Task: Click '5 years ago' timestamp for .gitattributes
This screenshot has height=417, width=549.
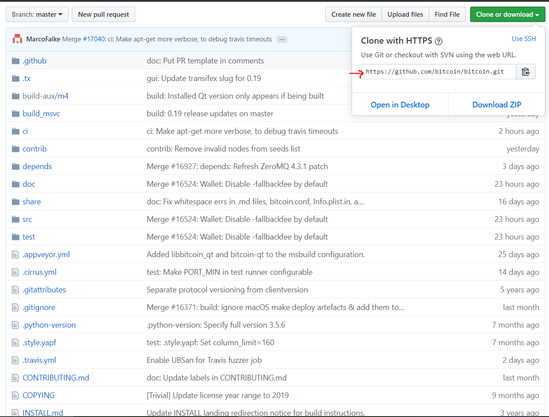Action: (x=520, y=290)
